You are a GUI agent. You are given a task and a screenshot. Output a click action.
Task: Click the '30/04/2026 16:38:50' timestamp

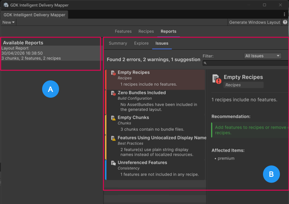(x=22, y=53)
